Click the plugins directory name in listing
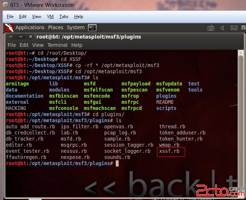Screen dimensions: 246x200 (166, 96)
